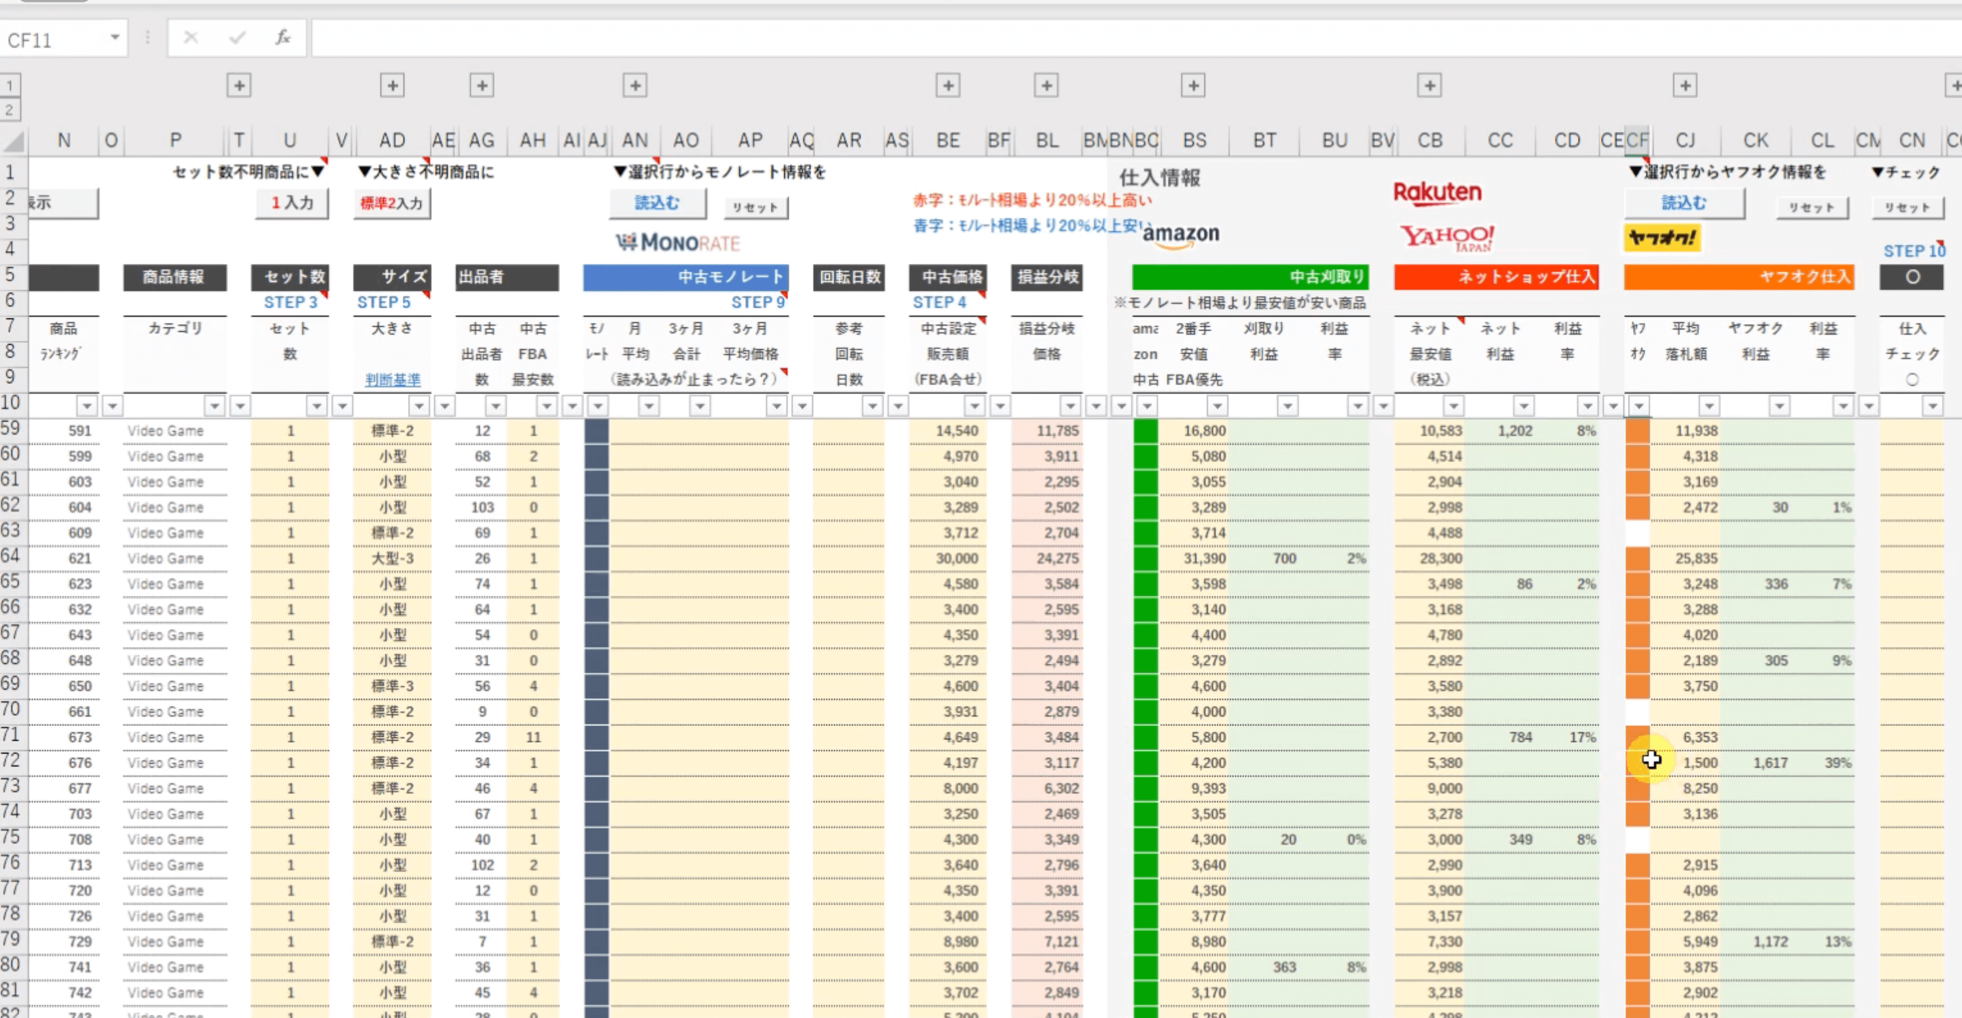Screen dimensions: 1962x1018
Task: Open filter dropdown for 商品ランキング column
Action: tap(87, 406)
